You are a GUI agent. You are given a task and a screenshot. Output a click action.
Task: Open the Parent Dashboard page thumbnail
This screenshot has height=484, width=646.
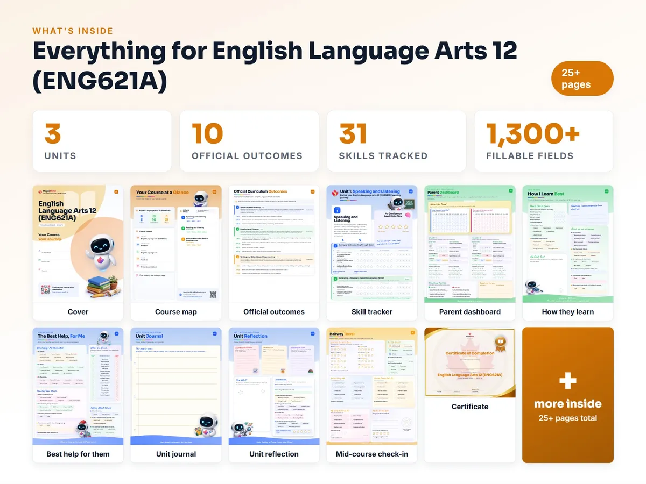470,244
